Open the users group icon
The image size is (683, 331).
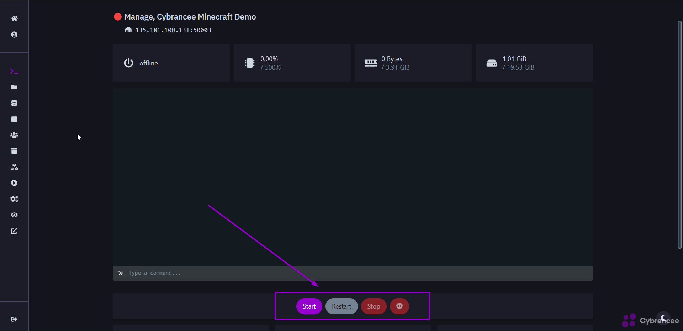tap(14, 135)
